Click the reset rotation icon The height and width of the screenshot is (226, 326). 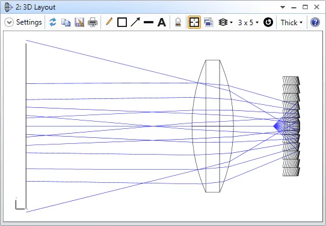point(268,22)
